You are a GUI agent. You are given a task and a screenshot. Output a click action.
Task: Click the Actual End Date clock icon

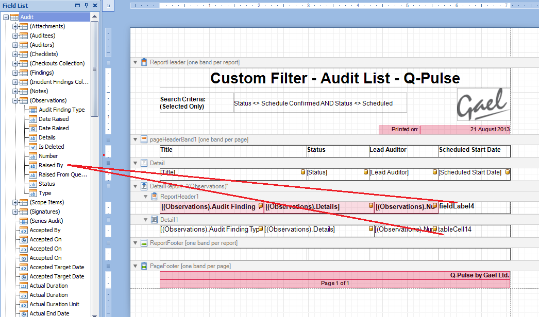tap(23, 314)
